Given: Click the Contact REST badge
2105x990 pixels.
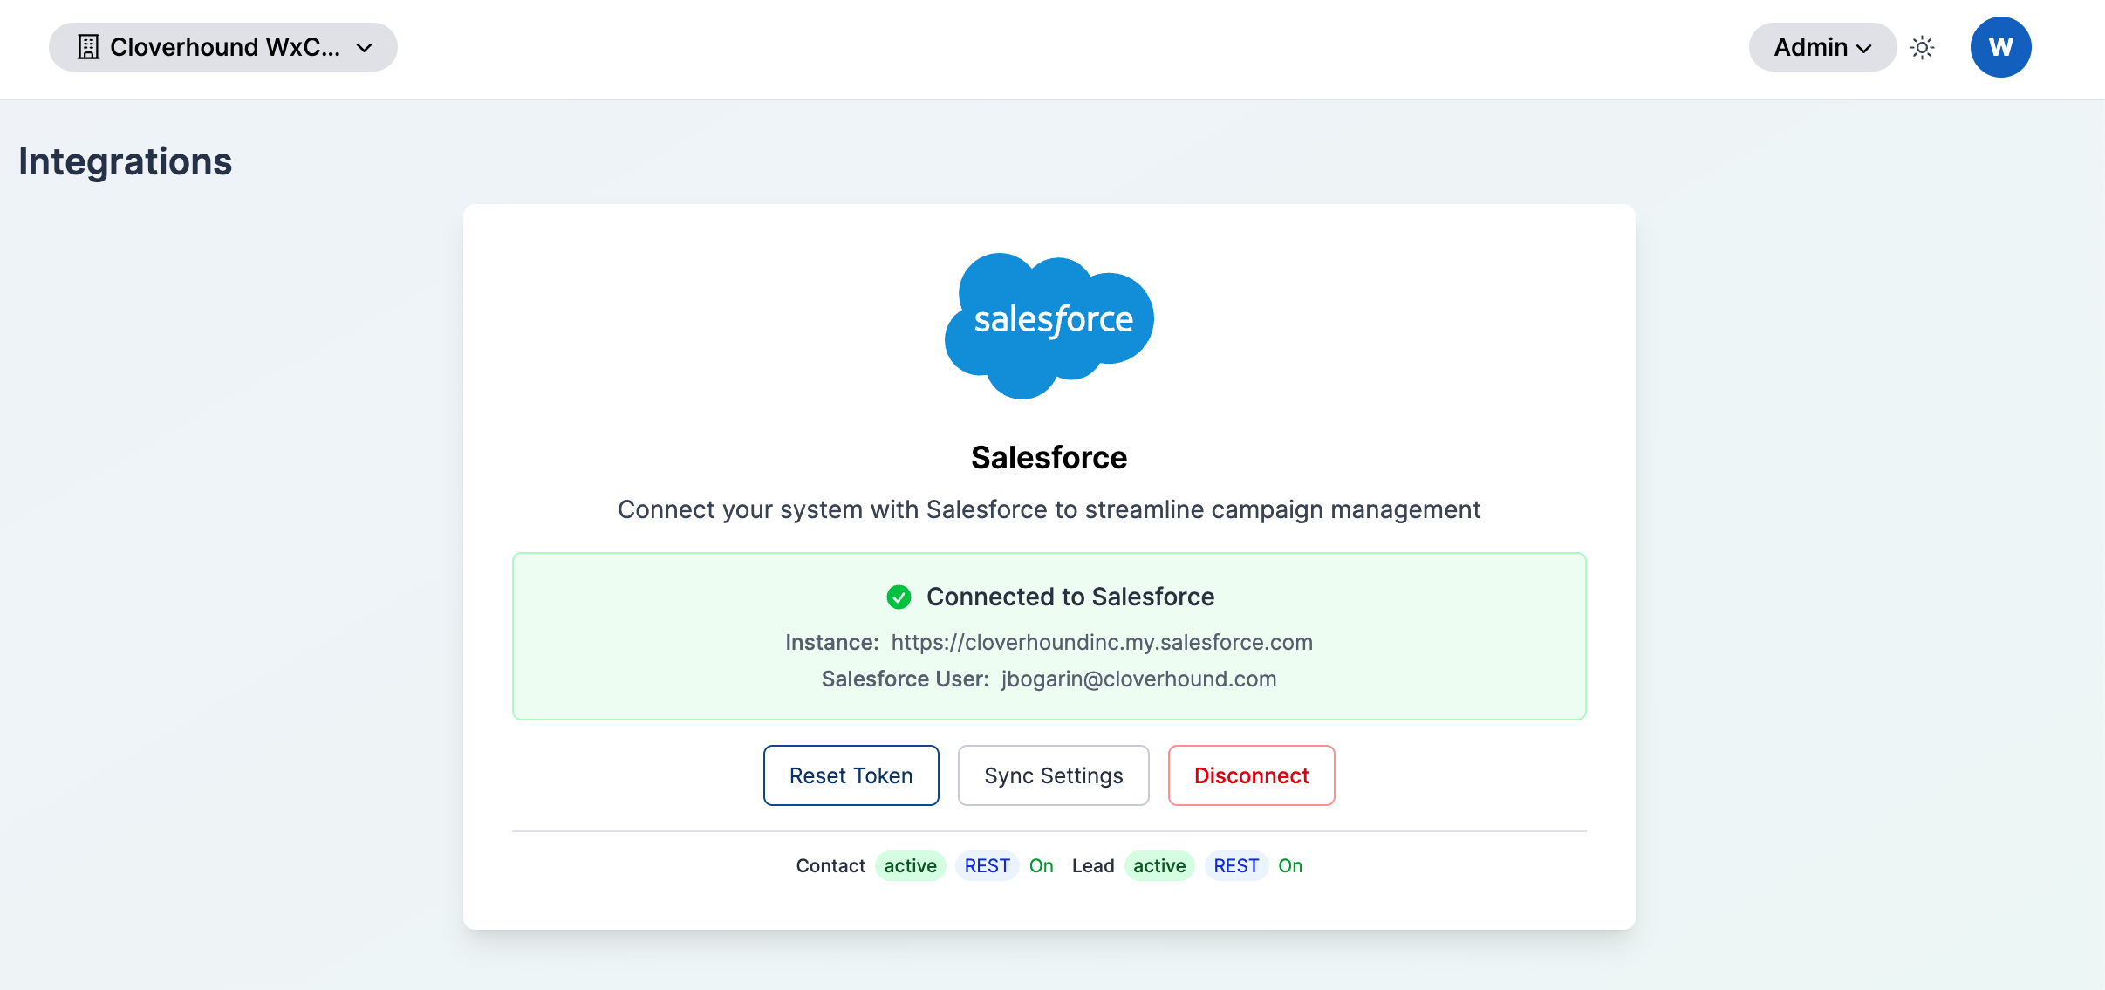Looking at the screenshot, I should pyautogui.click(x=988, y=865).
